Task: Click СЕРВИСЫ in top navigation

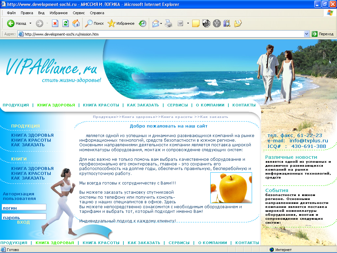Action: click(x=177, y=105)
